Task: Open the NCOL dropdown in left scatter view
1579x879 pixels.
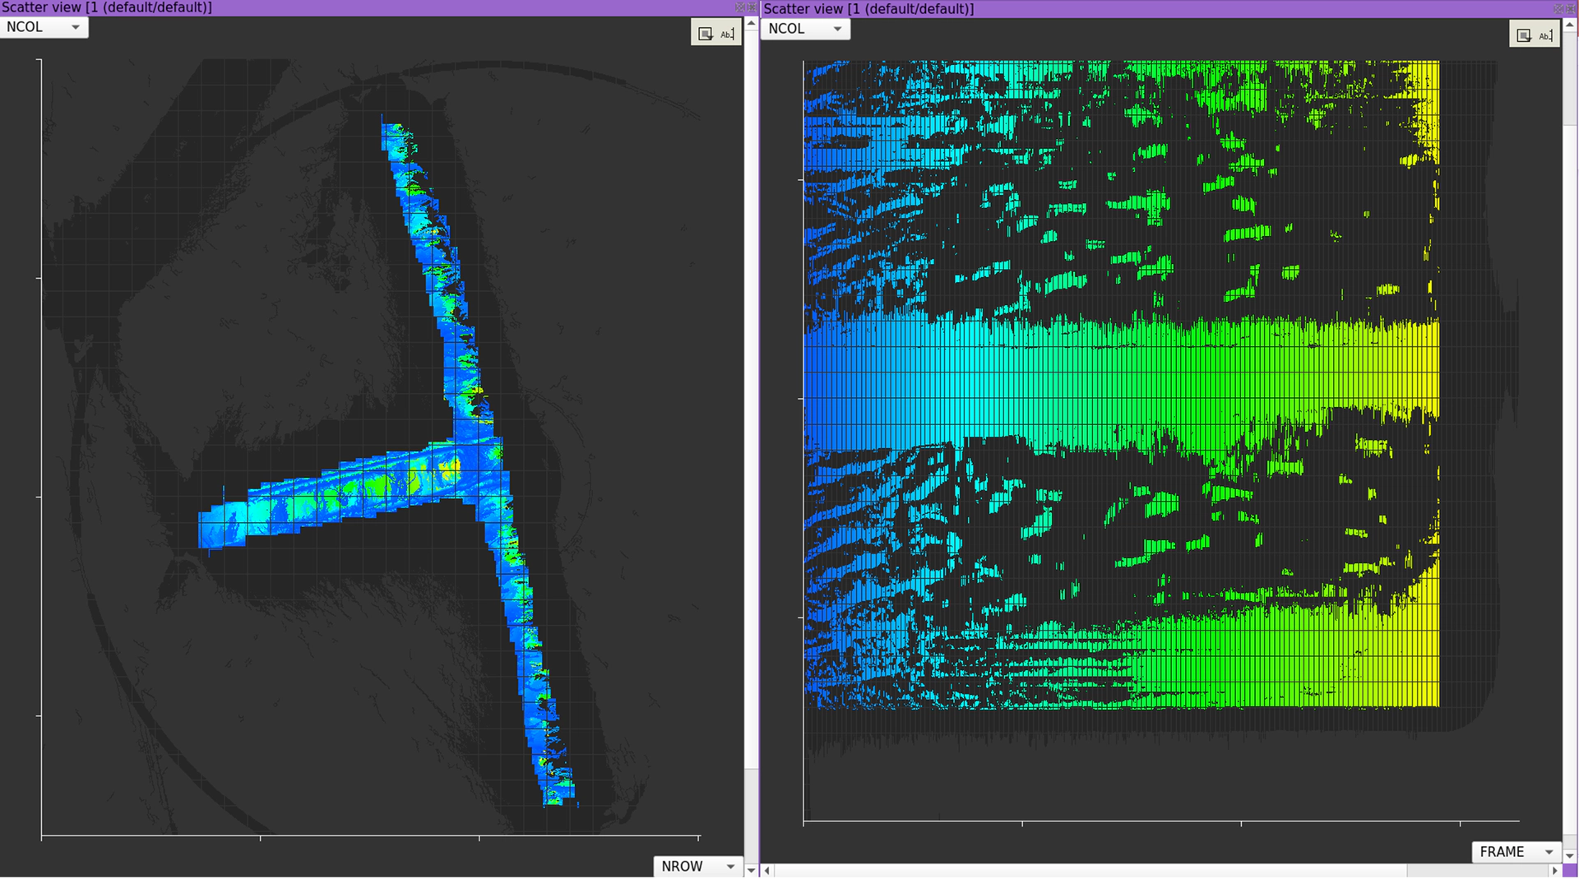Action: 44,27
